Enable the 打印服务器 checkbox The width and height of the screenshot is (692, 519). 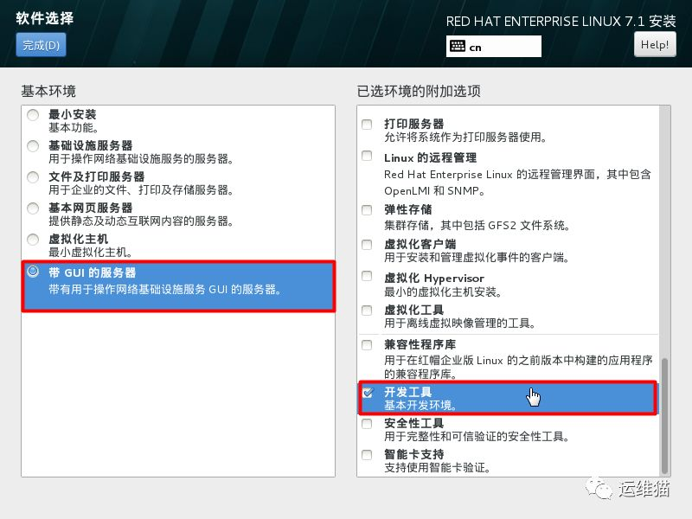pos(367,125)
